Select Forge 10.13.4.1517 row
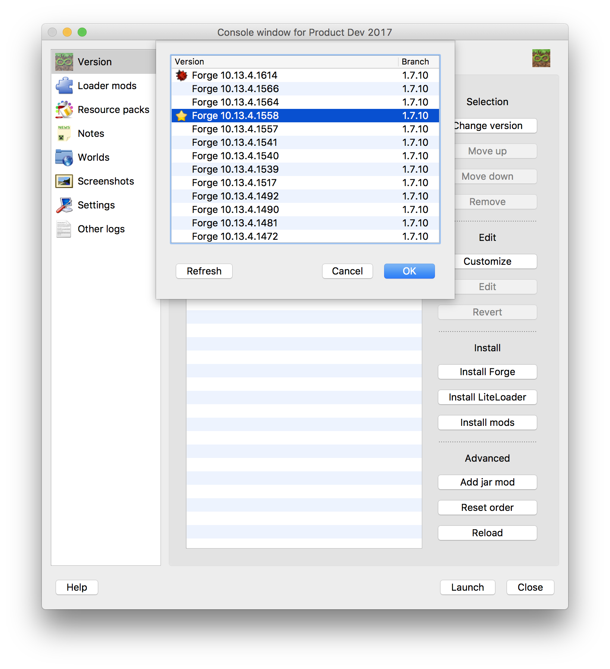 click(x=305, y=183)
